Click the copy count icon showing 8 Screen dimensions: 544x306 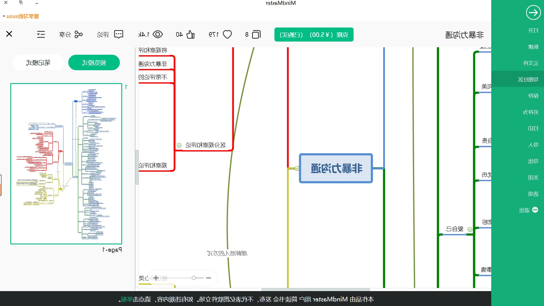256,35
